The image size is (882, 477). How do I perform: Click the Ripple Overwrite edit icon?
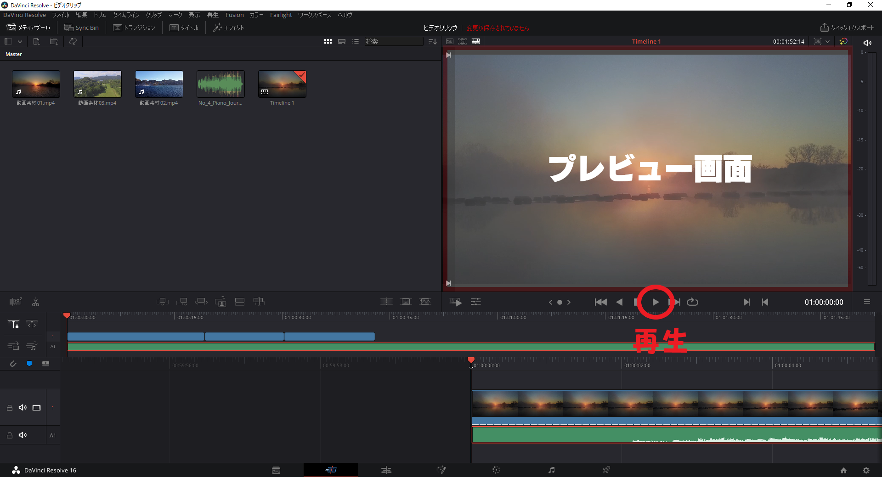[x=201, y=302]
